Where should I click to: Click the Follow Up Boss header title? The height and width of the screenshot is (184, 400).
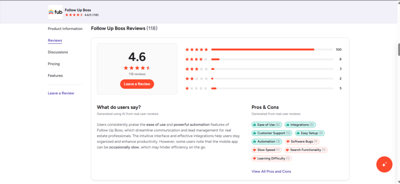[x=78, y=10]
